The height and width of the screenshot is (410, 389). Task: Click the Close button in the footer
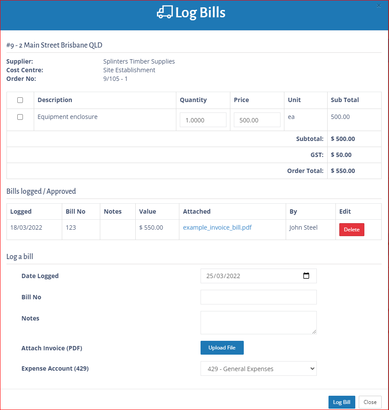pos(370,402)
